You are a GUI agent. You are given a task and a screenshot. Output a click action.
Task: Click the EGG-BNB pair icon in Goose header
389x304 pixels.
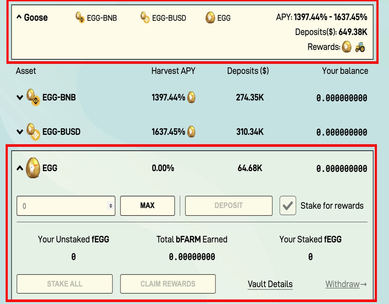click(80, 18)
